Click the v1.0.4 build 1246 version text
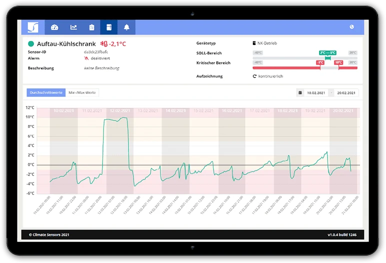386x263 pixels. pos(342,234)
